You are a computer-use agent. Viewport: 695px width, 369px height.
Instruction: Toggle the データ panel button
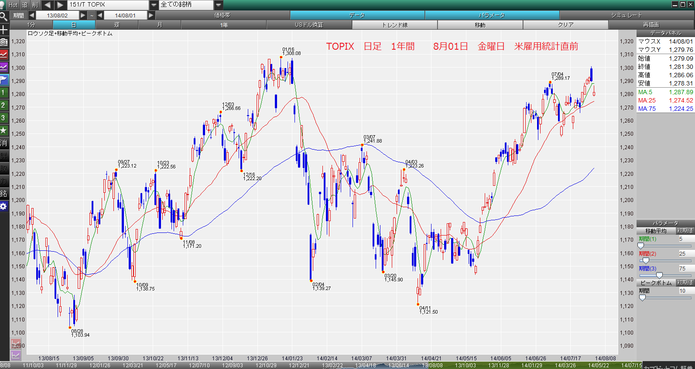coord(357,15)
